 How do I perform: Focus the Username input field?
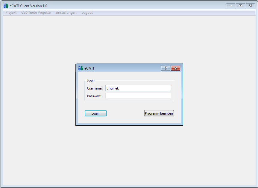click(138, 88)
